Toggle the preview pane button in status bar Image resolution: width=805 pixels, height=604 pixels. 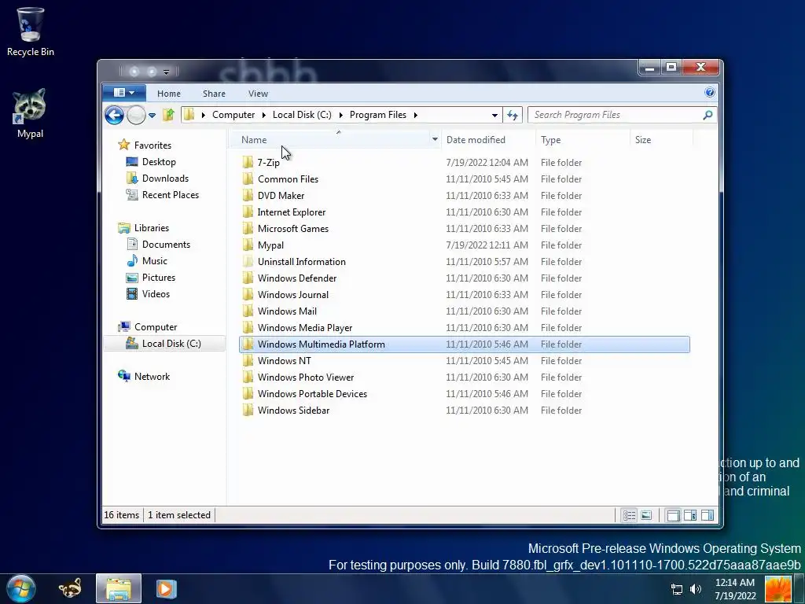(708, 515)
